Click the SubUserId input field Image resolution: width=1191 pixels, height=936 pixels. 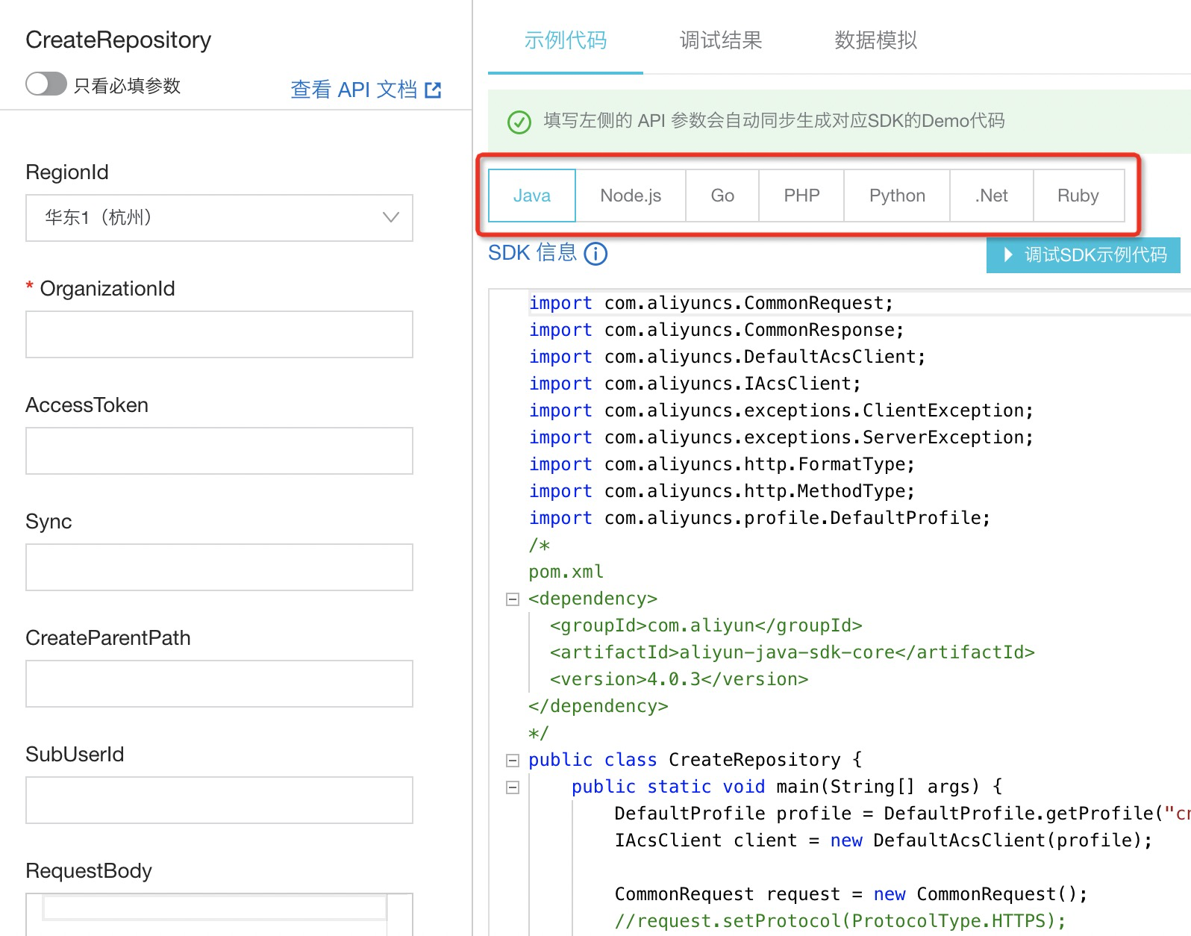(x=219, y=800)
